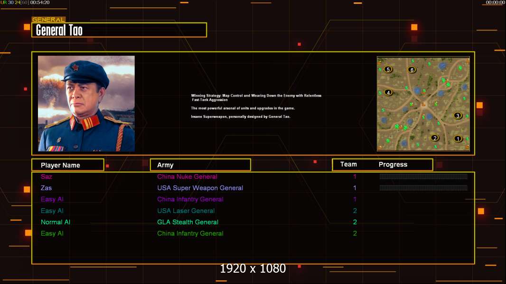Click the 'most powerful arsenal' description line

click(243, 108)
